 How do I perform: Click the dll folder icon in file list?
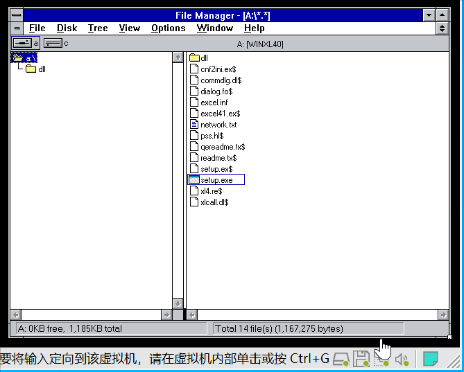click(x=194, y=58)
